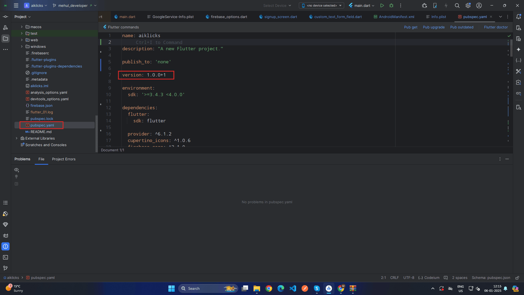The height and width of the screenshot is (295, 524).
Task: Click the Pub get link
Action: [x=410, y=27]
